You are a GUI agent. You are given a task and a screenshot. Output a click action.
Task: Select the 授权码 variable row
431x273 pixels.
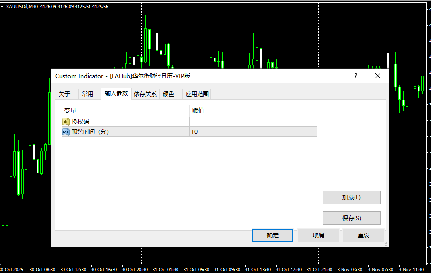tap(190, 121)
